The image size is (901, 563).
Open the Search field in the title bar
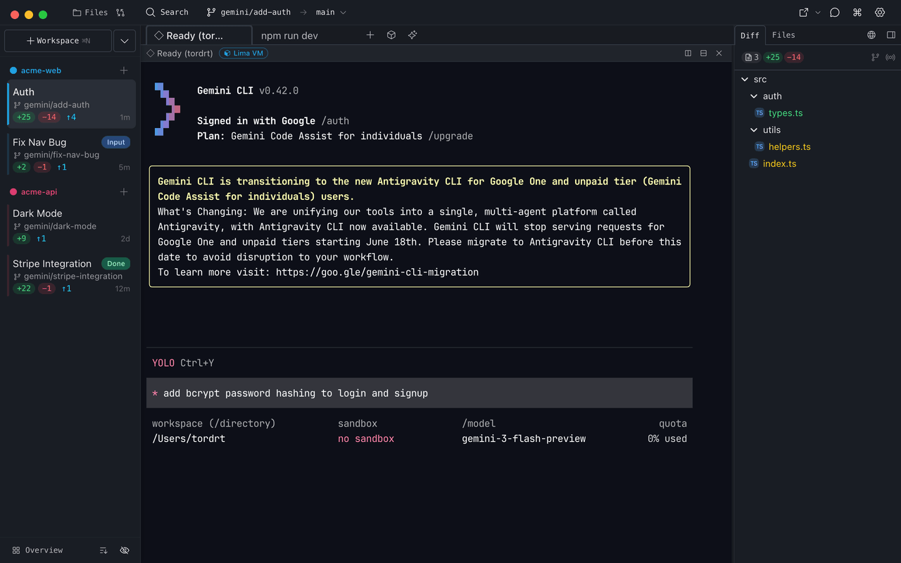tap(167, 13)
